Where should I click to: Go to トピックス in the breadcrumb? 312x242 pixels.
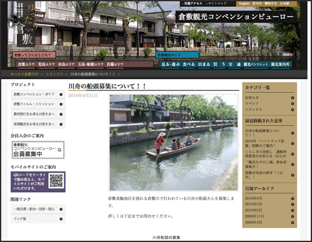point(54,74)
